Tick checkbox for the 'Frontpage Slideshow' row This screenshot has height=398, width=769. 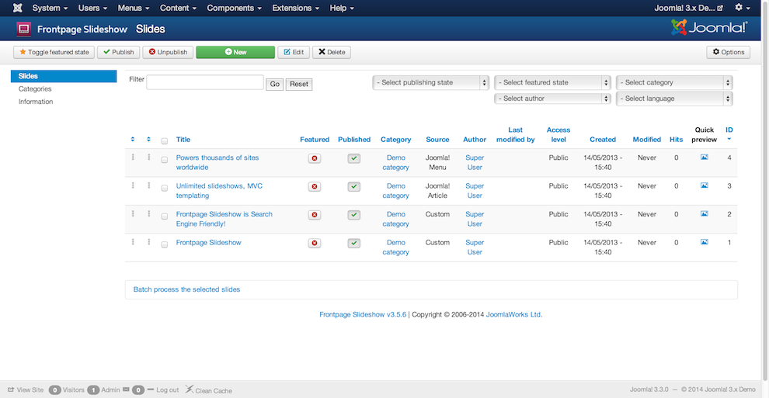tap(165, 244)
